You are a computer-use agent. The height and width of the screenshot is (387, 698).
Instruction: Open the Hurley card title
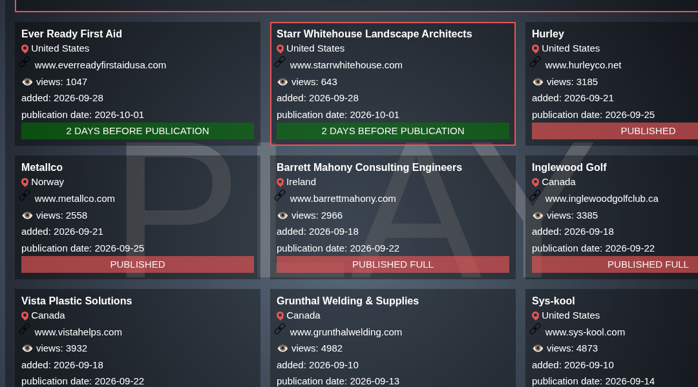coord(548,34)
